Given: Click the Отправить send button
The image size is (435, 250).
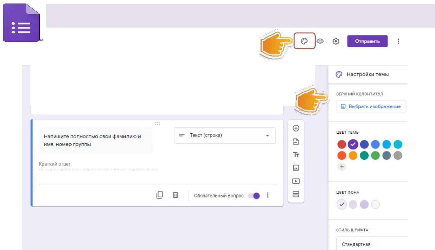Looking at the screenshot, I should [367, 41].
